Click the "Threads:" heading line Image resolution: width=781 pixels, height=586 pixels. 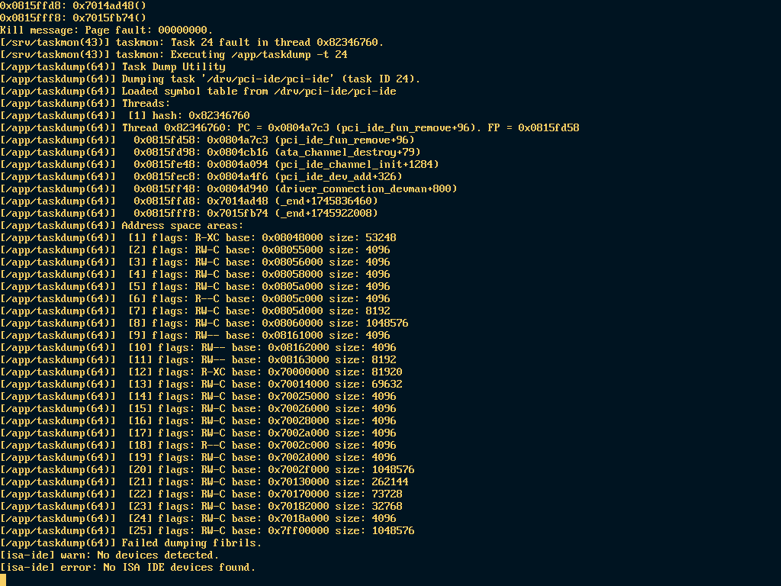(x=146, y=103)
